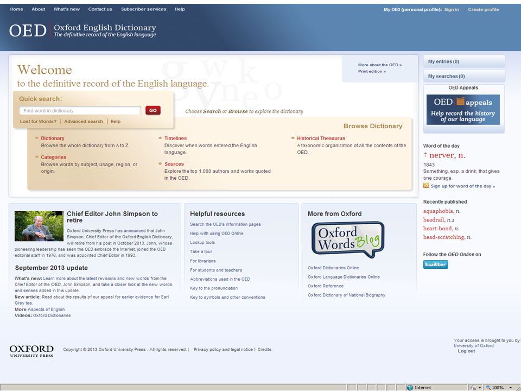Open the Oxford Dictionaries videos link

click(52, 316)
